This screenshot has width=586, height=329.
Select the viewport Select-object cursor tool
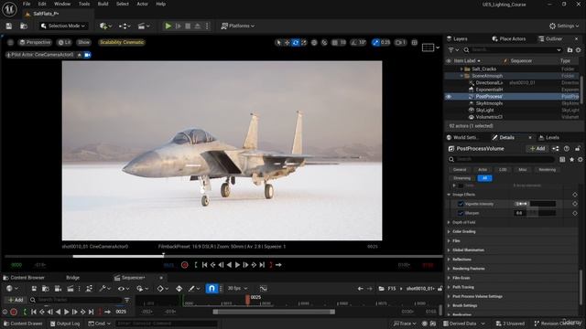[278, 43]
